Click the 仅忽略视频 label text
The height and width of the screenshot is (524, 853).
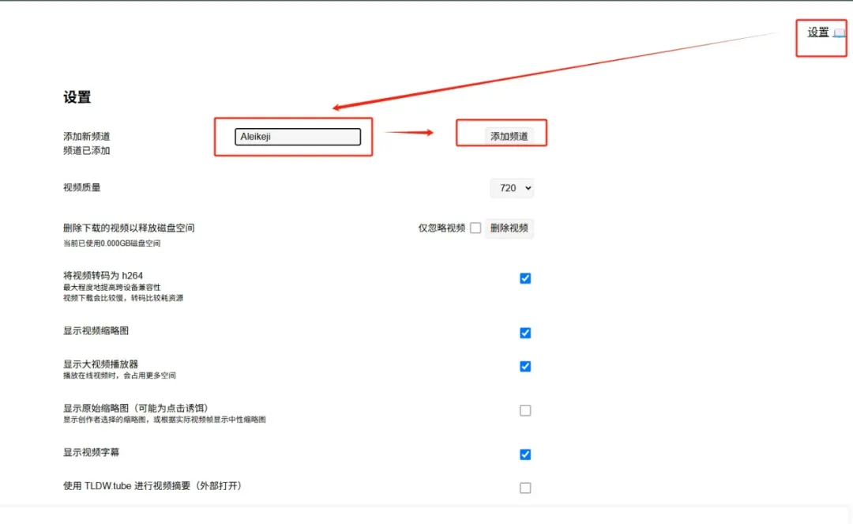point(442,228)
